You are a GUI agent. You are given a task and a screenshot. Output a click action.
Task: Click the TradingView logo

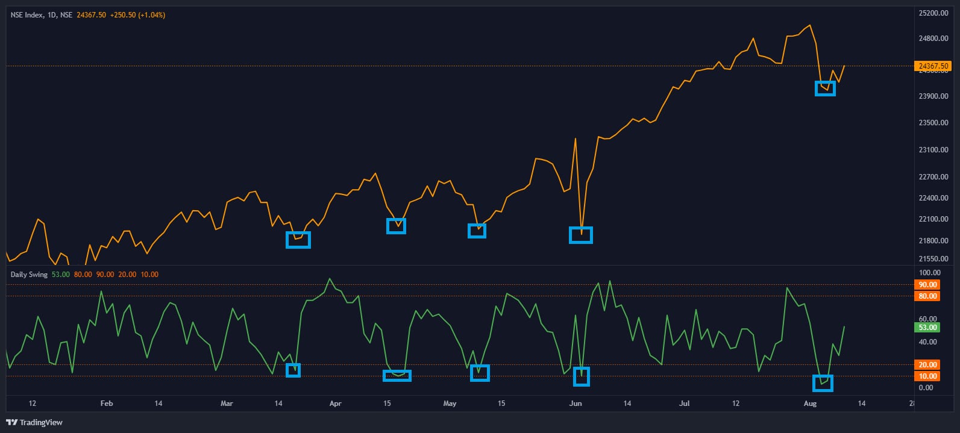click(x=34, y=422)
